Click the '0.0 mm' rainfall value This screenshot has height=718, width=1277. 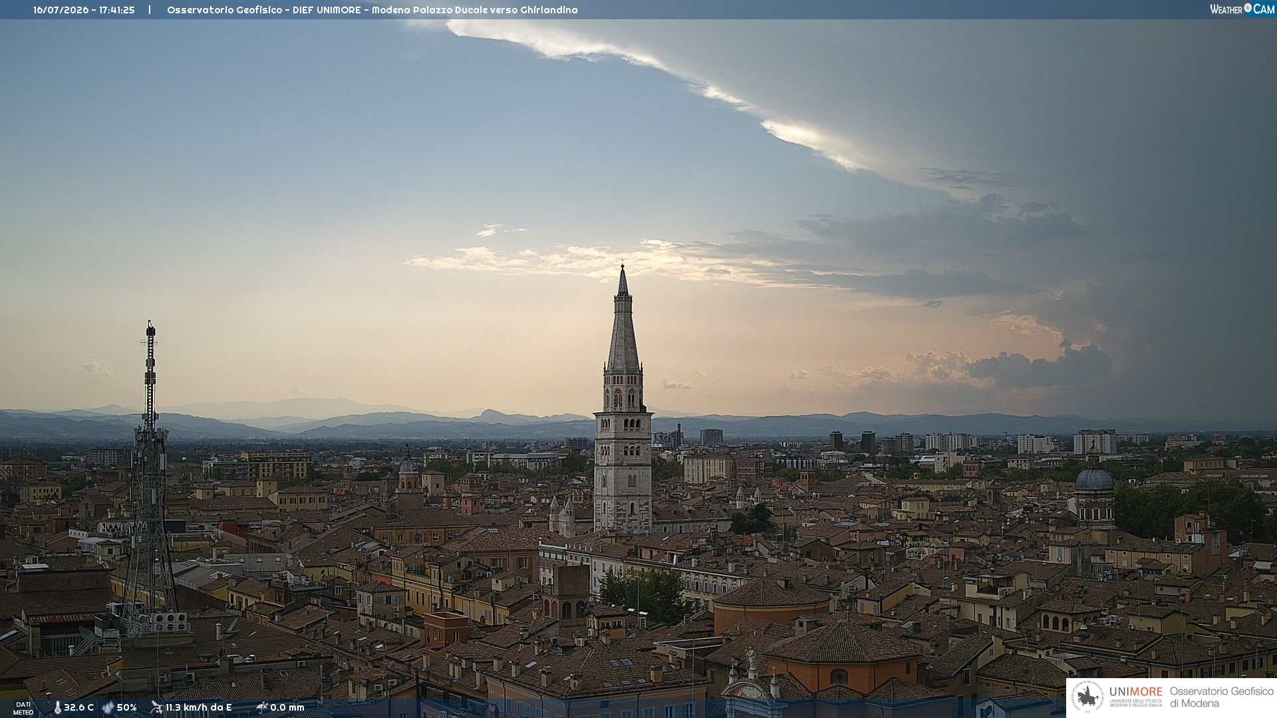(287, 707)
